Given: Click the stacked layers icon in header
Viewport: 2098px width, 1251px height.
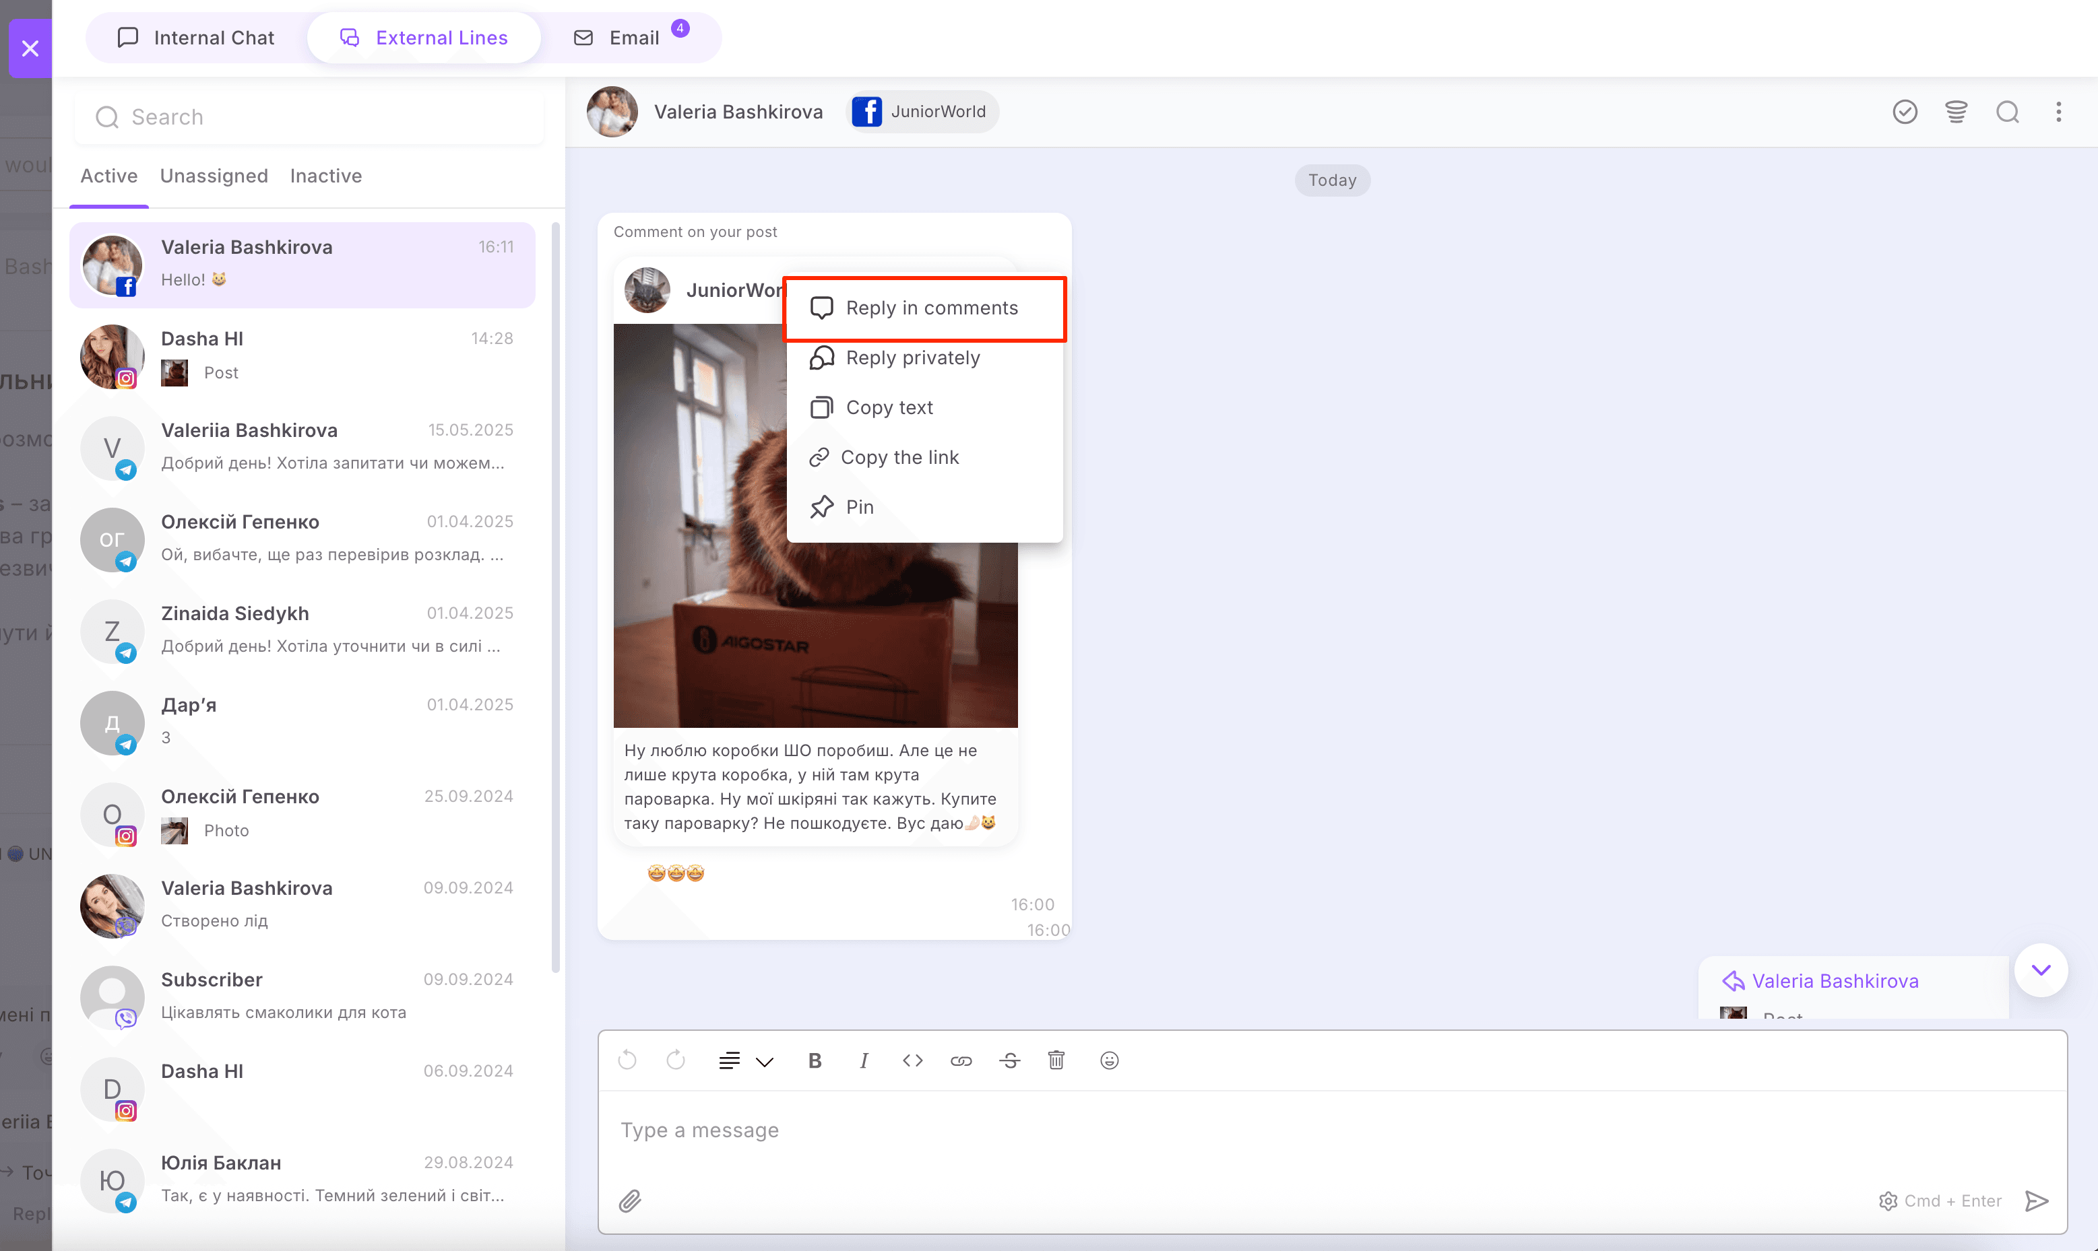Looking at the screenshot, I should click(x=1957, y=112).
